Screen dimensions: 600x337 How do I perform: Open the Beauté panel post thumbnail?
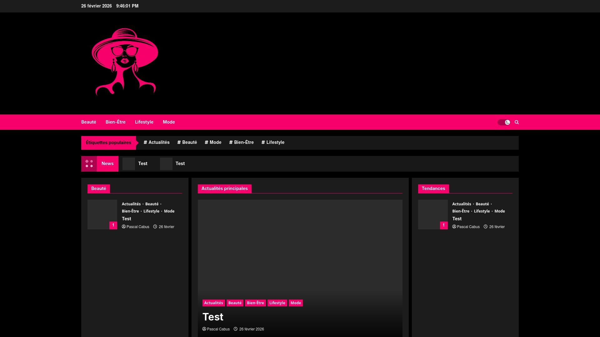pyautogui.click(x=102, y=214)
